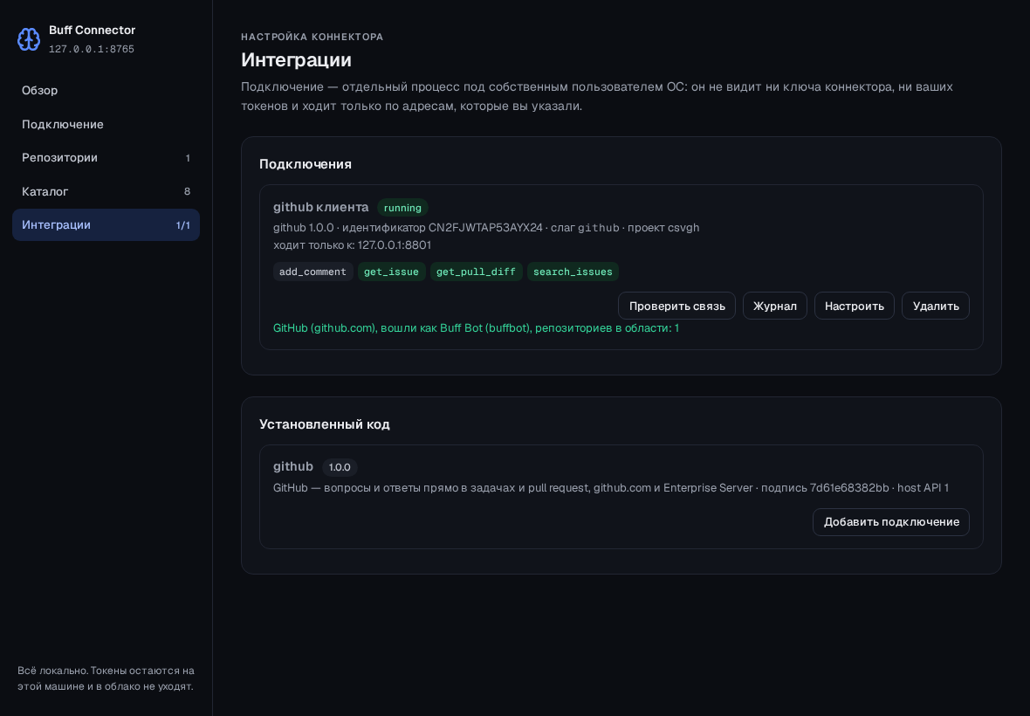Click the running status badge
1030x716 pixels.
pyautogui.click(x=402, y=208)
